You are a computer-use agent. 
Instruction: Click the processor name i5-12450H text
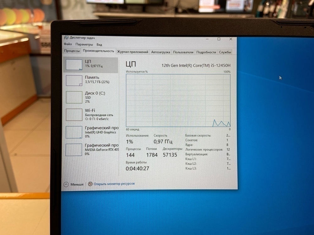[196, 65]
